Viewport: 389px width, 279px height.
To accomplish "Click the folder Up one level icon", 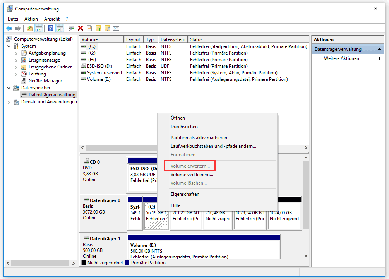I will pyautogui.click(x=30, y=29).
